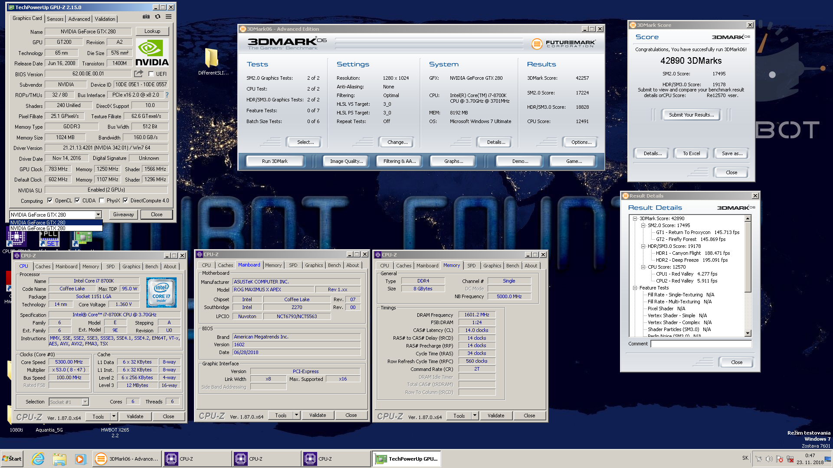Image resolution: width=833 pixels, height=468 pixels.
Task: Toggle the UEFI checkbox in GPU-Z
Action: pos(151,74)
